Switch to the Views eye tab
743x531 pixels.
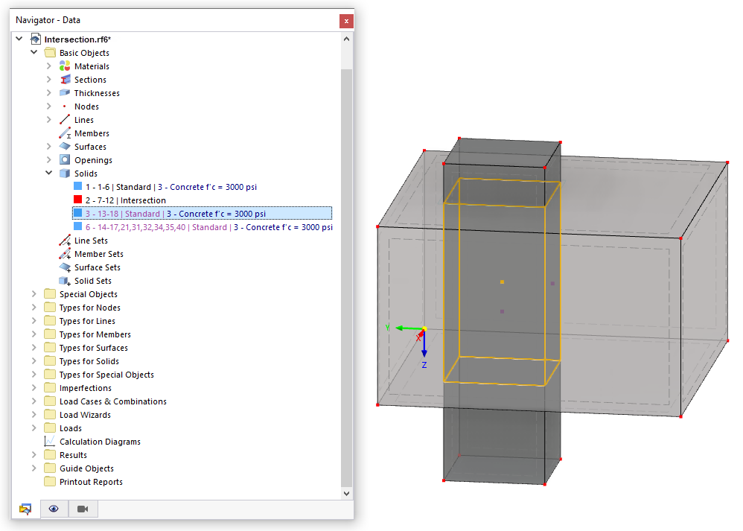point(53,509)
